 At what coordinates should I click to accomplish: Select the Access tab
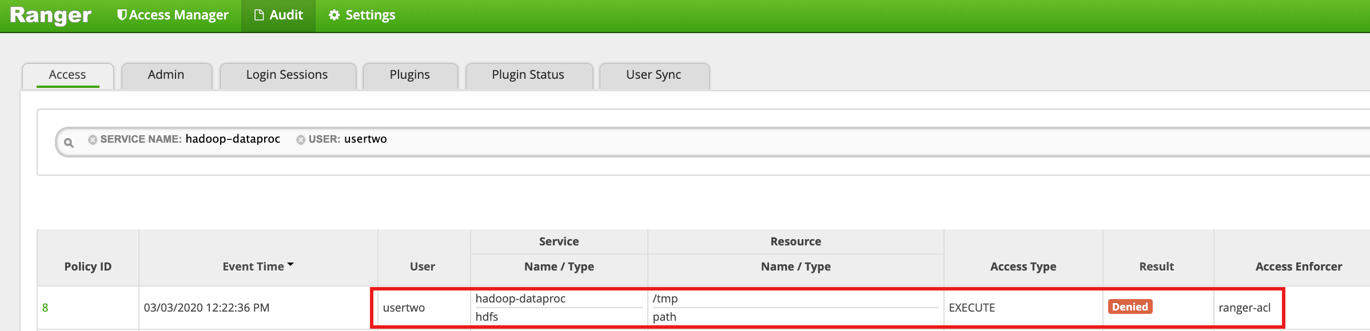67,75
